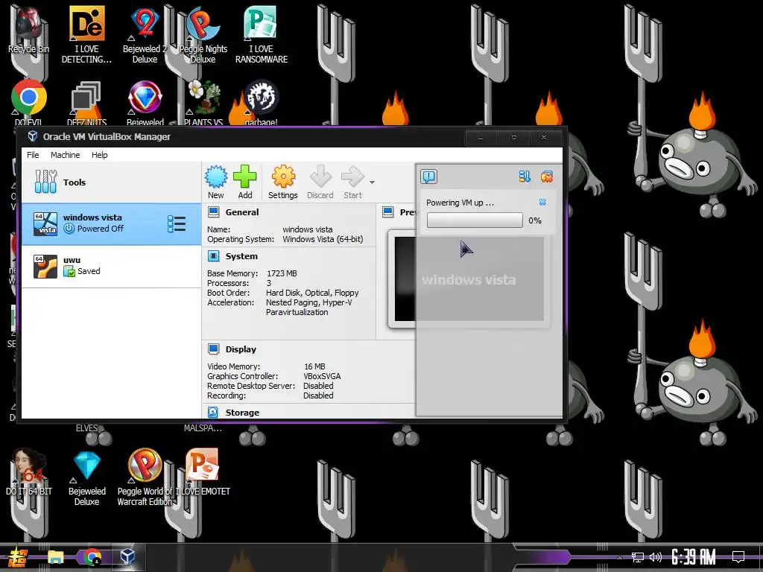Click the VirtualBox taskbar icon
Viewport: 763px width, 572px height.
127,556
